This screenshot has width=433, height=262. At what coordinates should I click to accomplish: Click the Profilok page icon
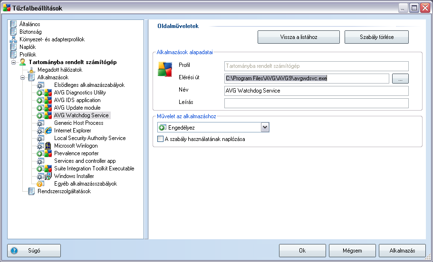tap(13, 54)
